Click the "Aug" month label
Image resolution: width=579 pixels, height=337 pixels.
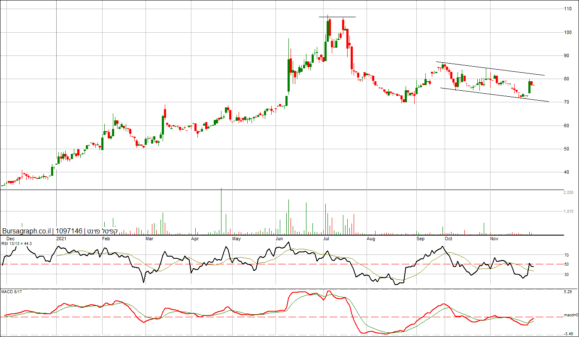tap(371, 238)
